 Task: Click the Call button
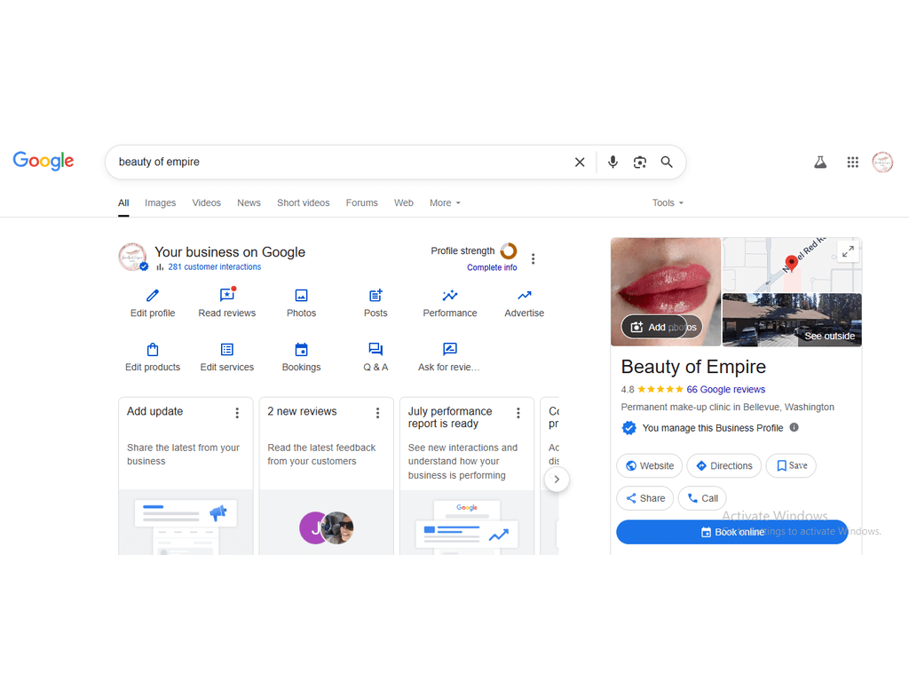tap(702, 498)
